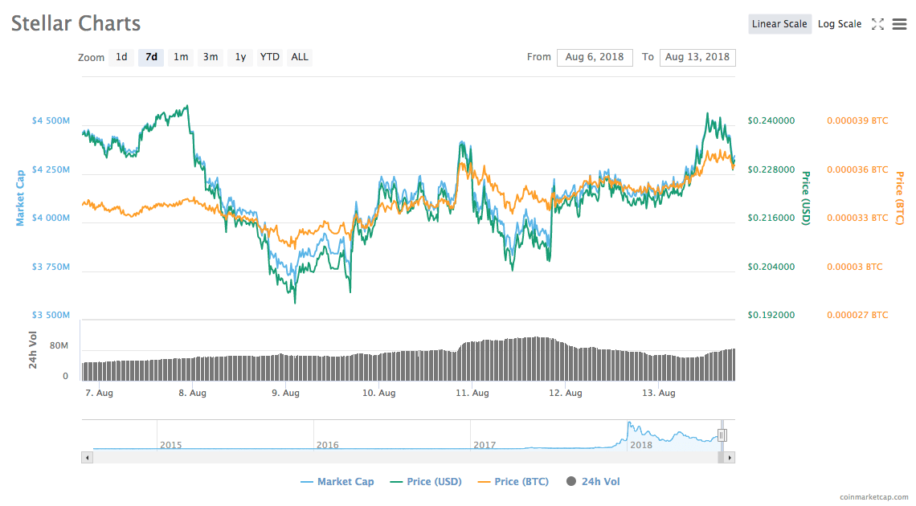Image resolution: width=916 pixels, height=506 pixels.
Task: Click the To date field
Action: [697, 57]
